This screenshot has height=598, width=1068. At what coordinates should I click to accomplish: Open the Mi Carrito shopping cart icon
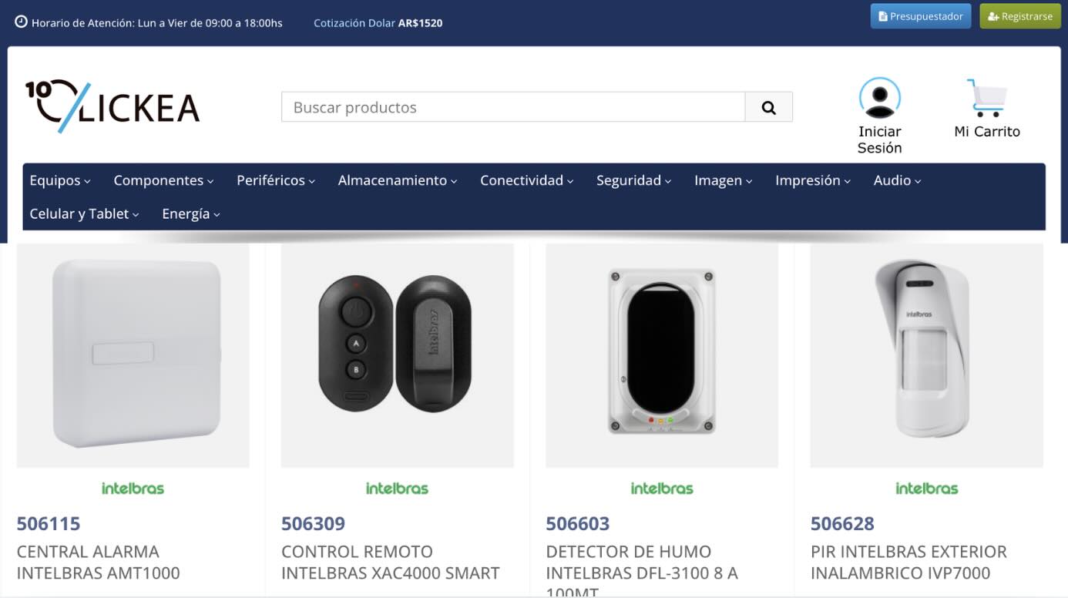pyautogui.click(x=987, y=98)
